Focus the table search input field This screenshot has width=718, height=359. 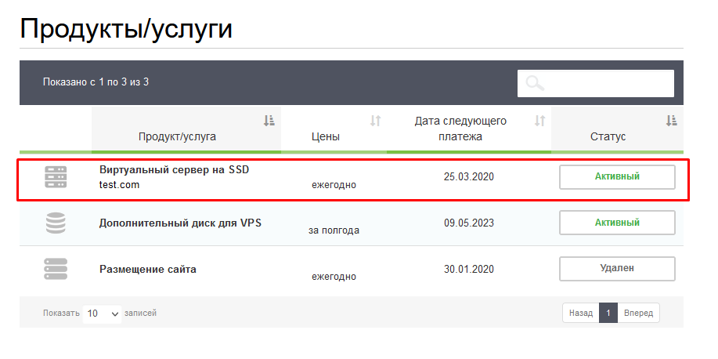click(x=607, y=83)
